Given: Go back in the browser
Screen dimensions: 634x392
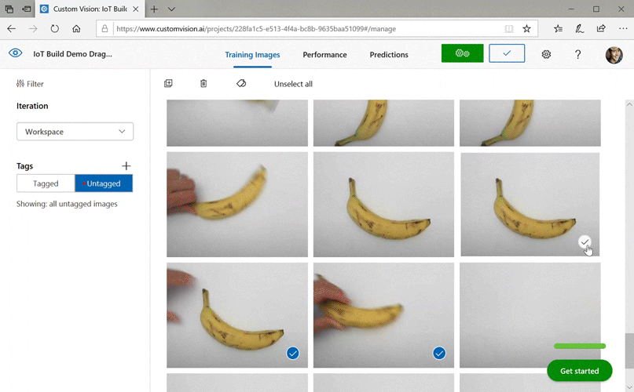Looking at the screenshot, I should [x=11, y=29].
